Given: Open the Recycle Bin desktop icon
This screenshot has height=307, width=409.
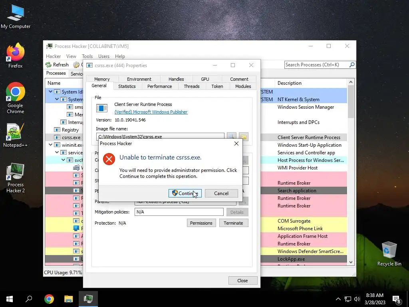Looking at the screenshot, I should (389, 254).
